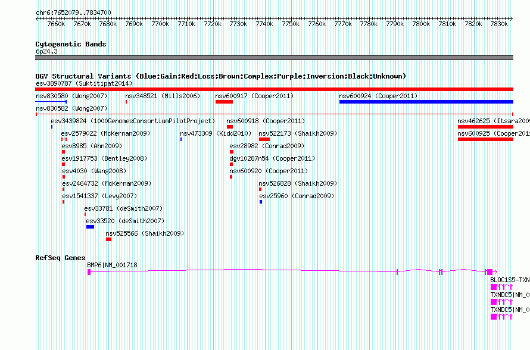The image size is (530, 350).
Task: Click the nsv600918 (Cooper2011) label
Action: pyautogui.click(x=266, y=121)
